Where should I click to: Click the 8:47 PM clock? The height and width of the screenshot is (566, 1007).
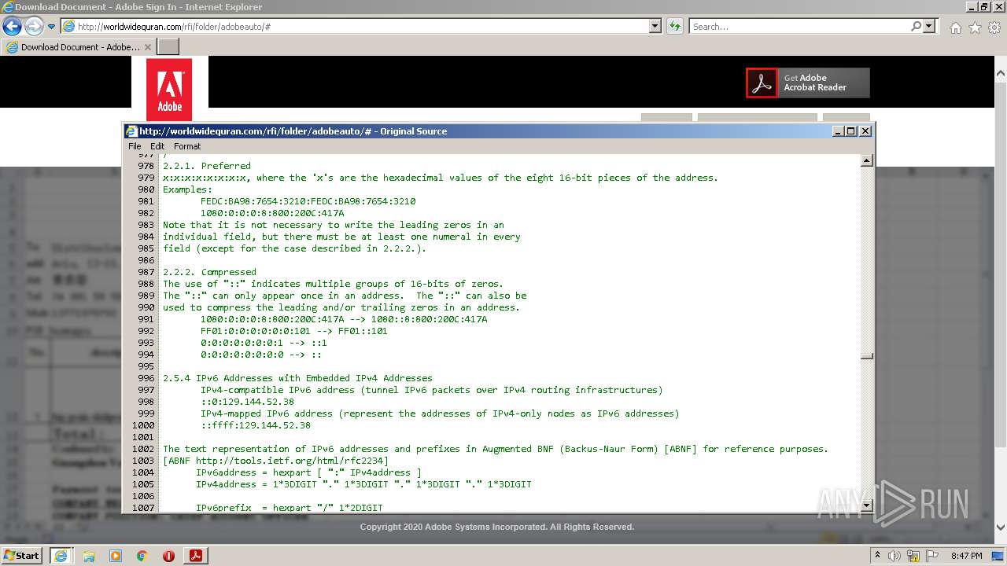pos(967,556)
